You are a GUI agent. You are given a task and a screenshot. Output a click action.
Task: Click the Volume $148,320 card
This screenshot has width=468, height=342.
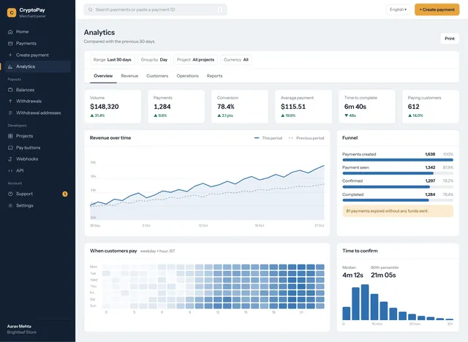113,107
